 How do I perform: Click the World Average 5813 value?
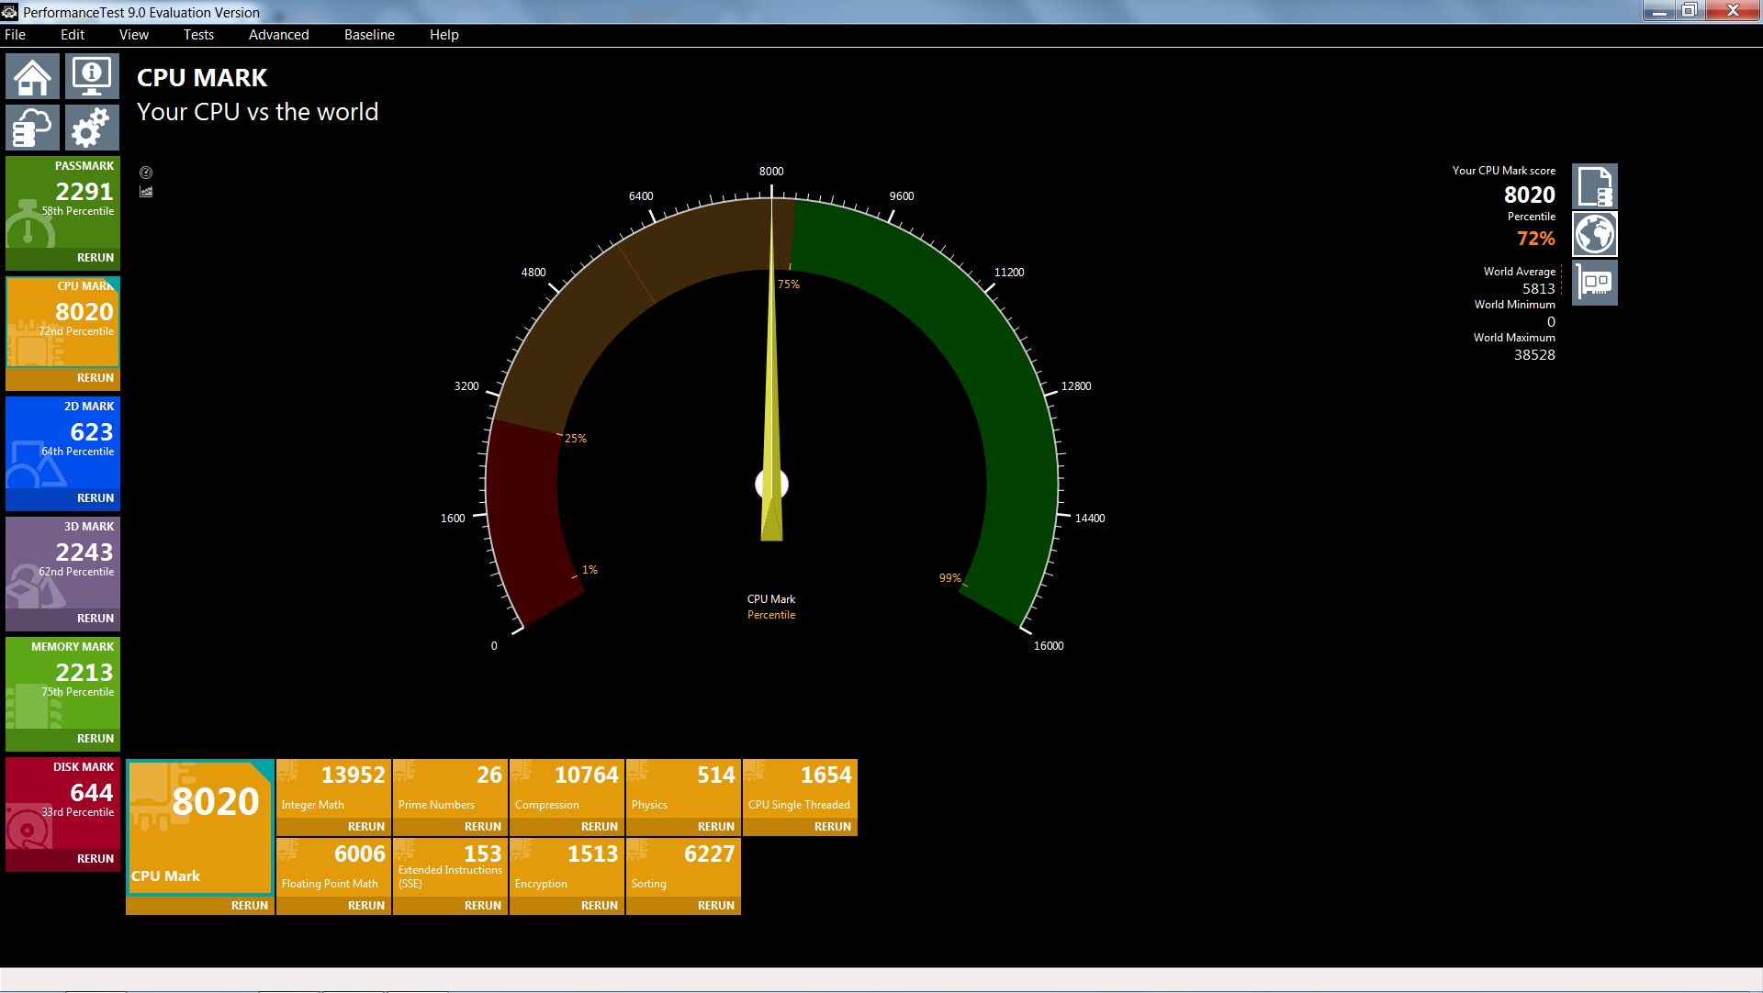point(1539,288)
